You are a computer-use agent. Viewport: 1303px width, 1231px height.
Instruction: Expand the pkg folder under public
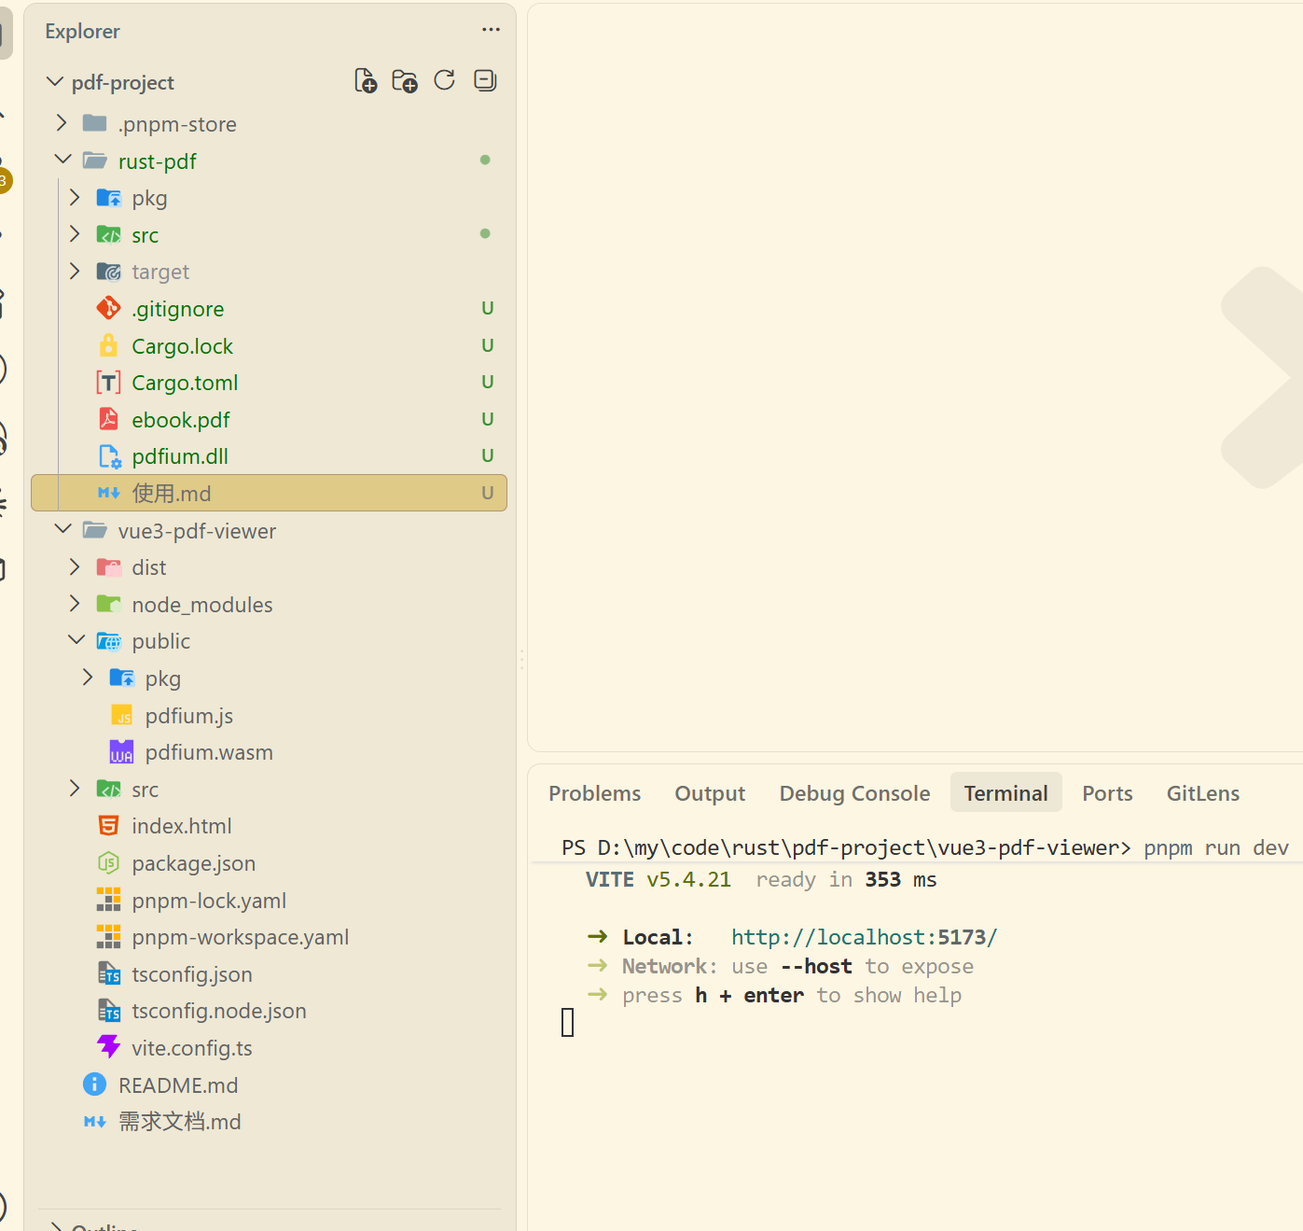pos(89,678)
